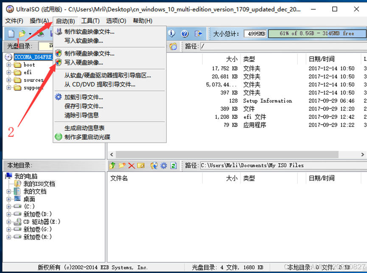Open the 启动(B) menu
Viewport: 367px width, 273px height.
pyautogui.click(x=65, y=21)
